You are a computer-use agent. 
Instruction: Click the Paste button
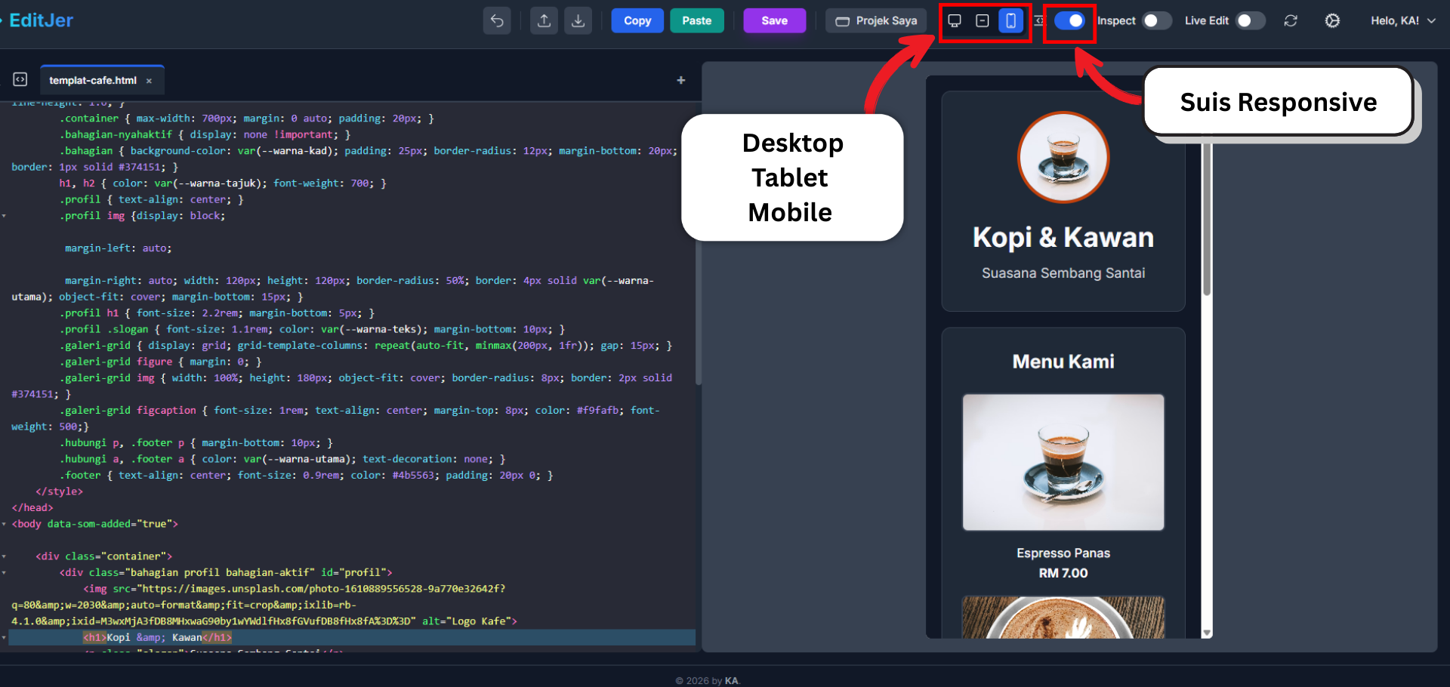(696, 21)
